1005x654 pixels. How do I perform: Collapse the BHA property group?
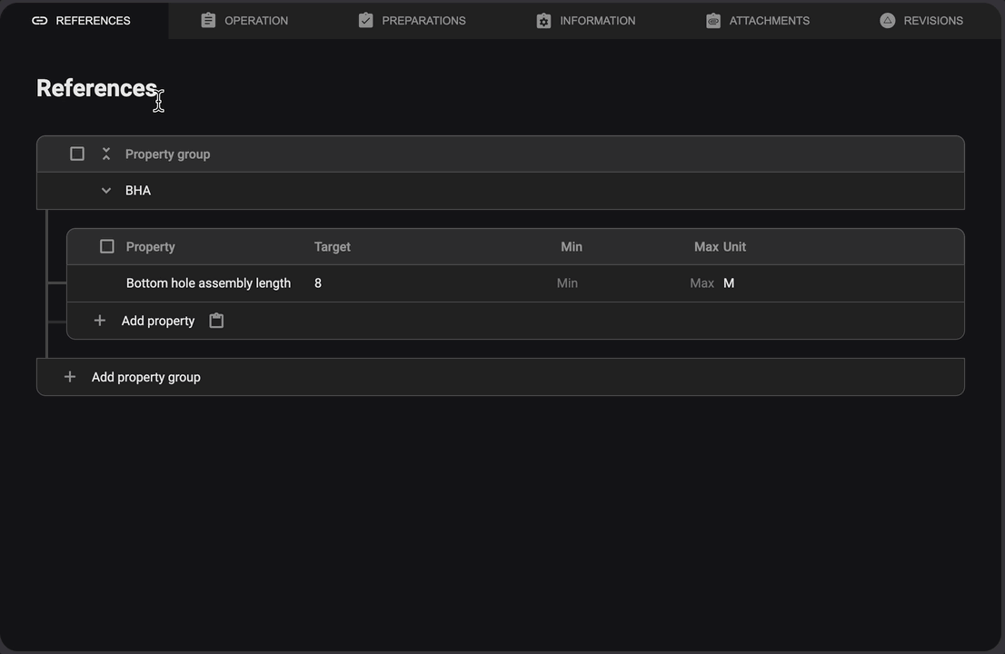click(x=105, y=190)
